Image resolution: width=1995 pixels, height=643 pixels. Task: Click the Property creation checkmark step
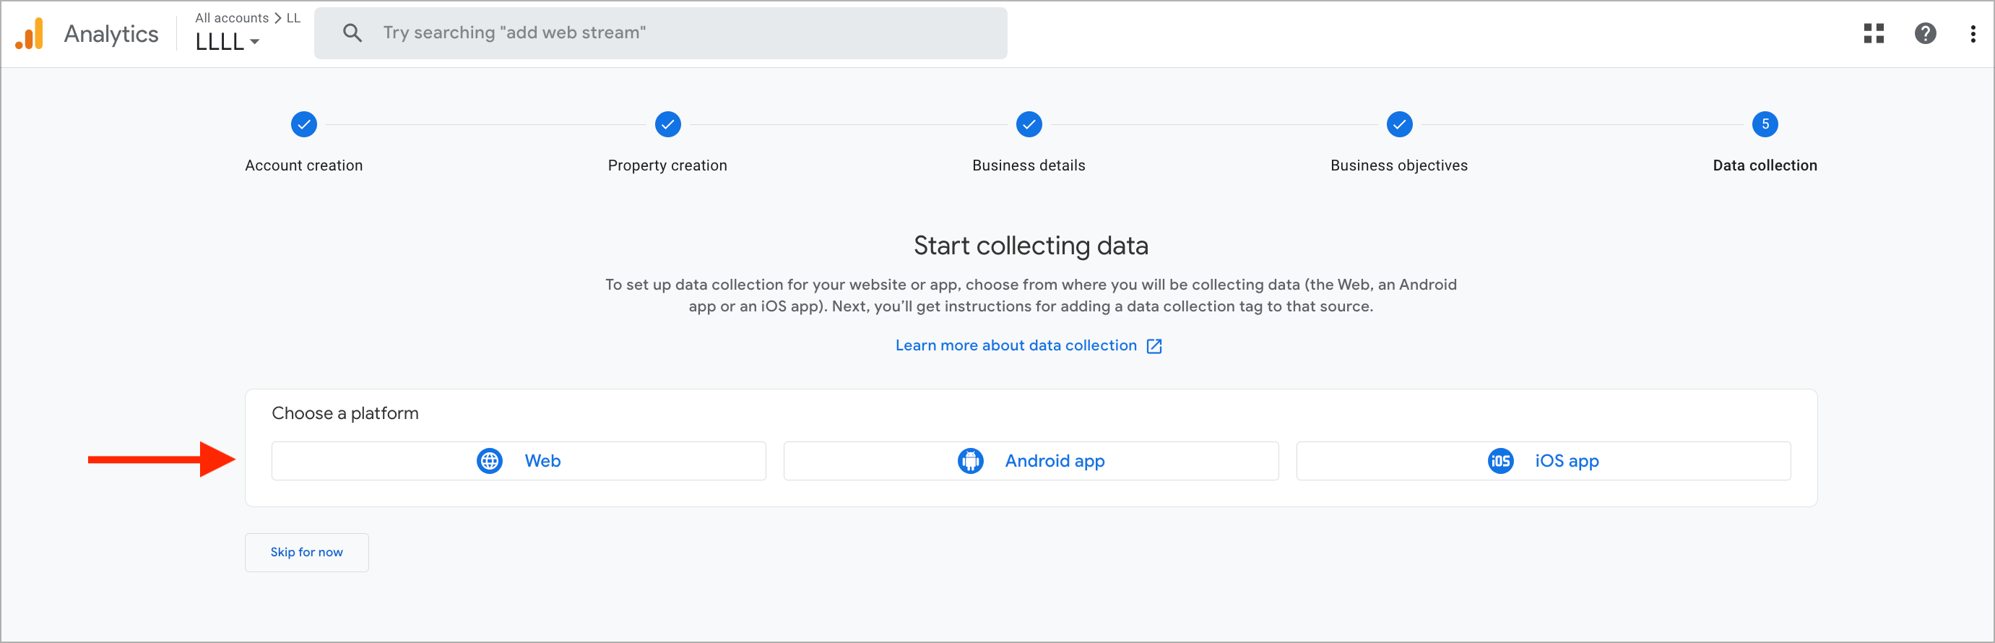(667, 124)
